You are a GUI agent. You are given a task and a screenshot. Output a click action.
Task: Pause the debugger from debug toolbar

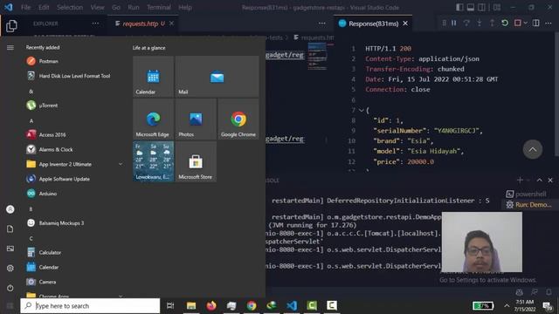coord(454,24)
